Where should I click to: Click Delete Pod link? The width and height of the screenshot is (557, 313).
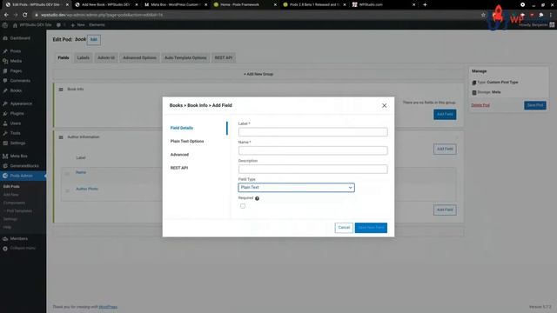click(x=480, y=105)
